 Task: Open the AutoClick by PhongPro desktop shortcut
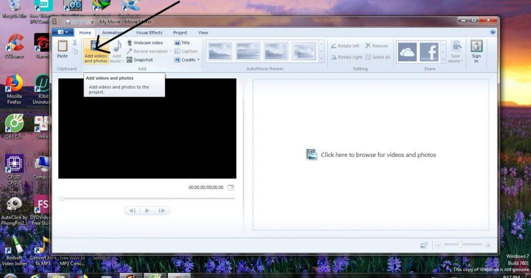pyautogui.click(x=14, y=211)
